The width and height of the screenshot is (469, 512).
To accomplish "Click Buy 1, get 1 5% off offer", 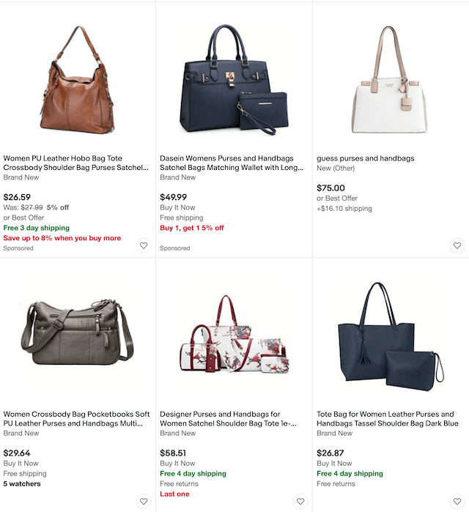I will [x=192, y=228].
